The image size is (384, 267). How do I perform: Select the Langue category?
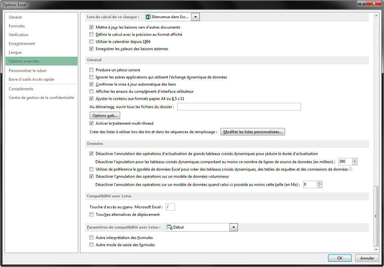(41, 52)
